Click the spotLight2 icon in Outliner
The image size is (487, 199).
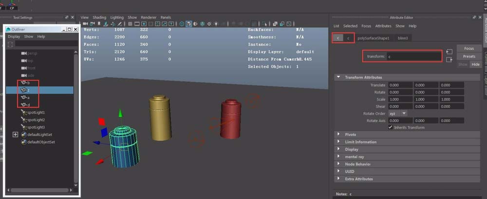(24, 120)
